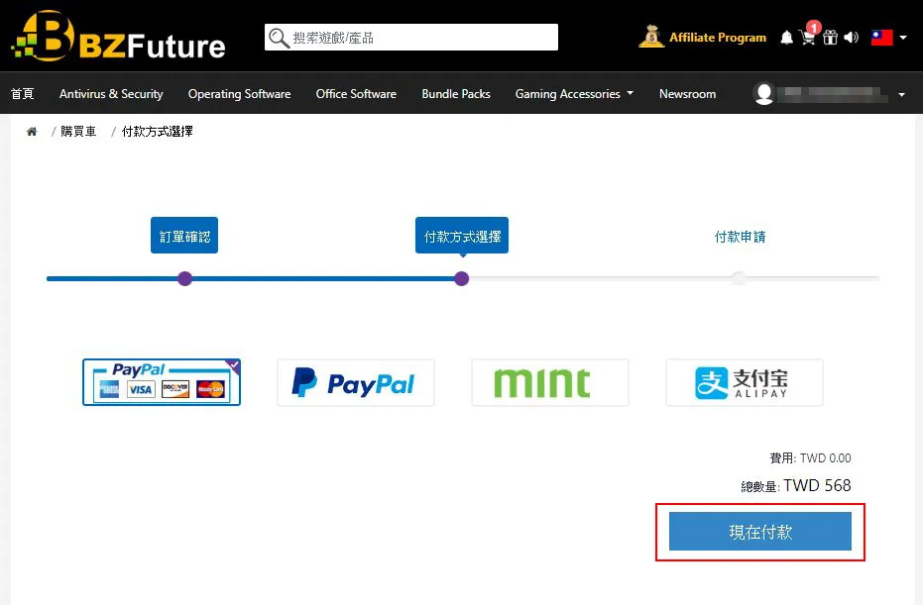Open Newsroom menu item

click(x=688, y=93)
